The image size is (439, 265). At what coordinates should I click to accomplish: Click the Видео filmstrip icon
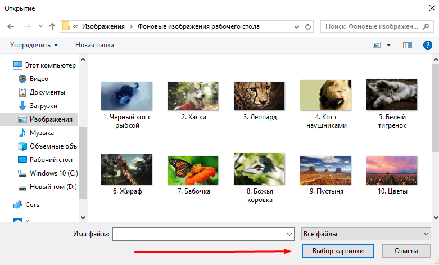tap(22, 79)
